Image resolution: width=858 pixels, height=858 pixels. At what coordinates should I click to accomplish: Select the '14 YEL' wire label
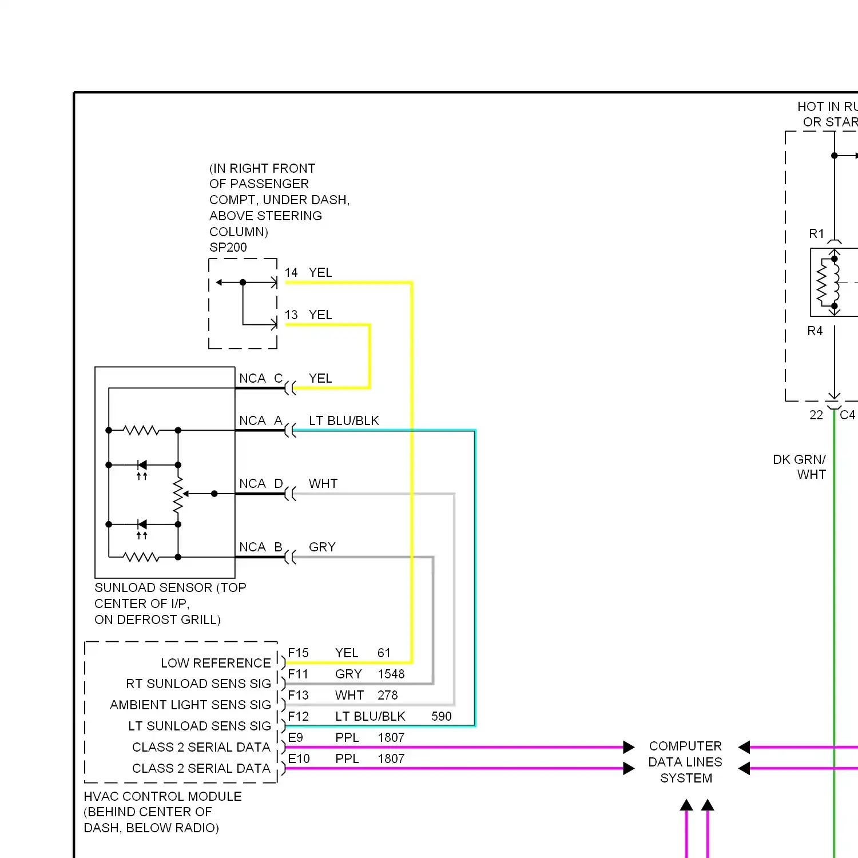tap(308, 273)
